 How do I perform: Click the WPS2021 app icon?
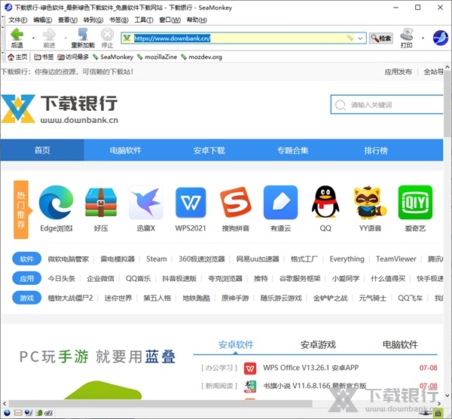191,203
